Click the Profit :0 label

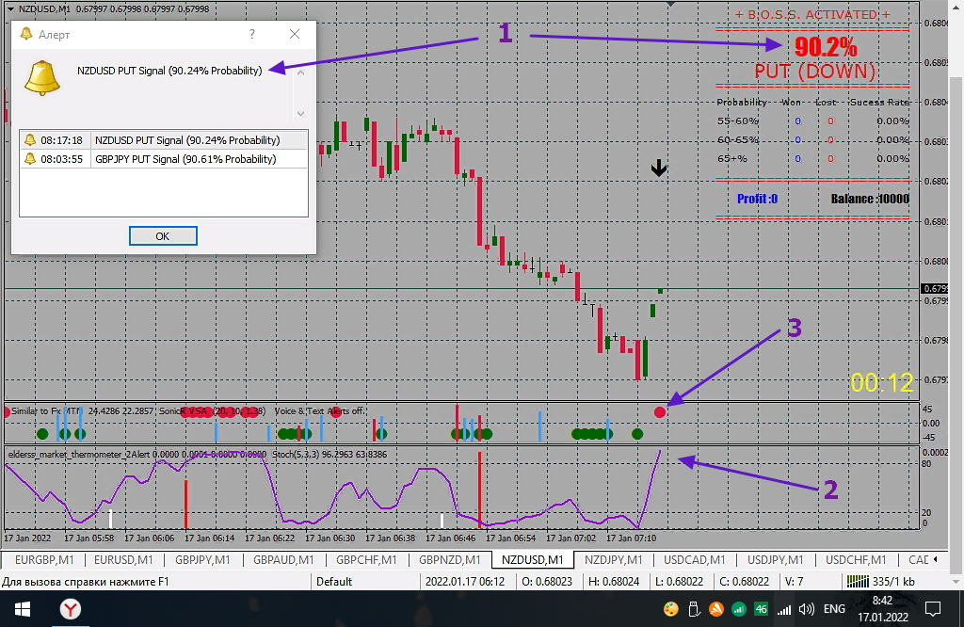757,199
